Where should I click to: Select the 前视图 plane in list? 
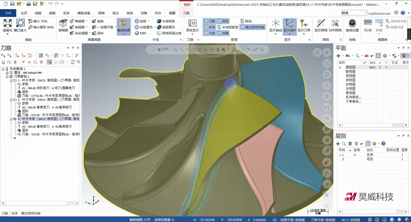coord(350,71)
